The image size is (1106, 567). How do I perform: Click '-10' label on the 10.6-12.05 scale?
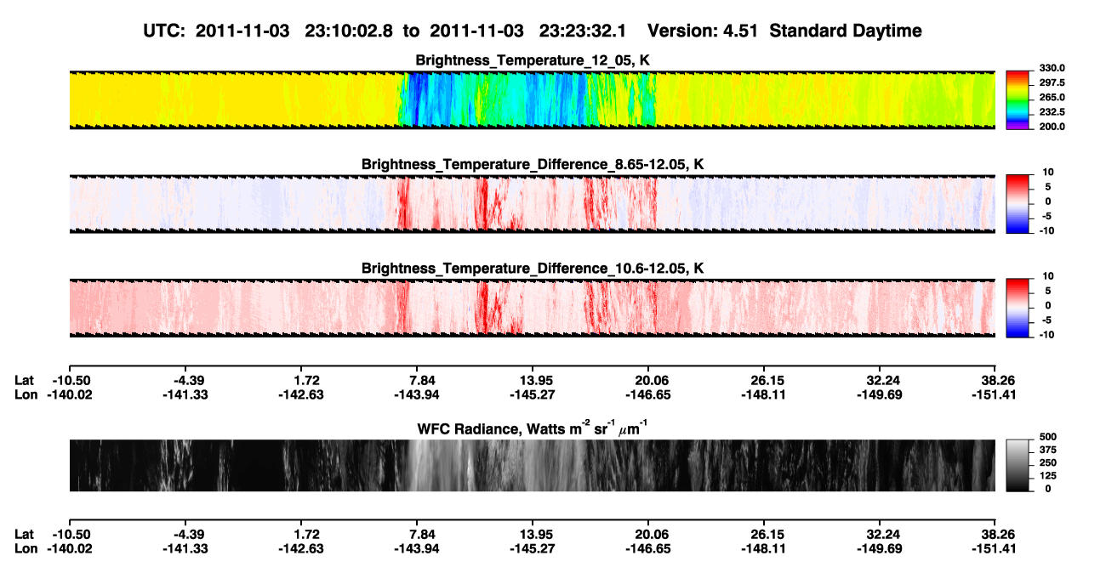1047,335
